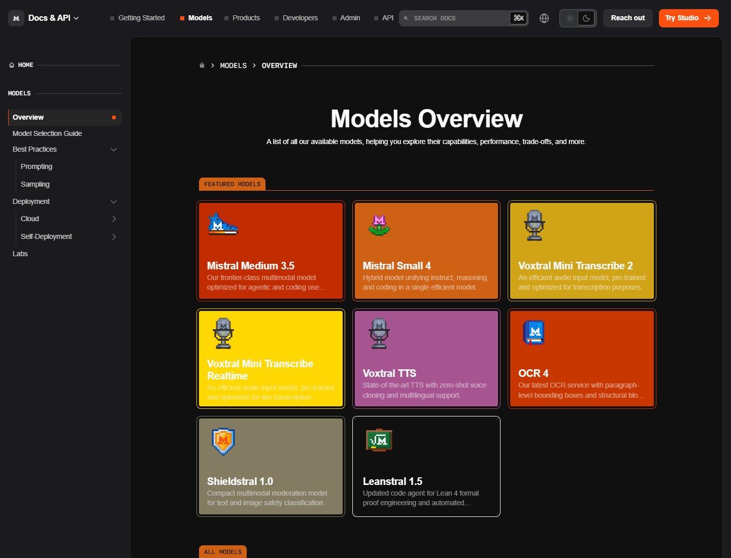Click the ⌘K shortcut badge
The image size is (731, 558).
518,18
